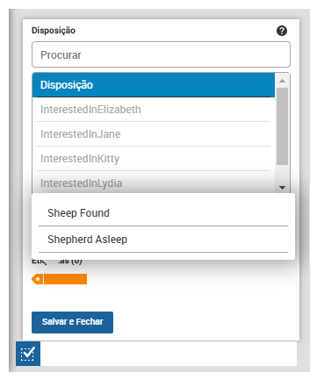
Task: Click the Salvar e Fechar button
Action: coord(72,322)
